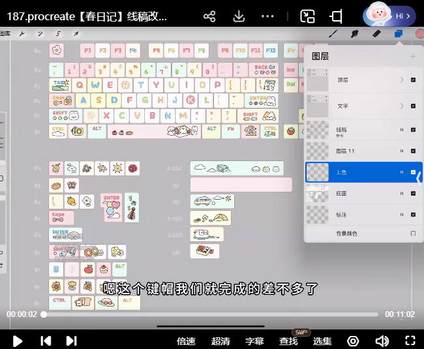Select the Procreate eraser tool

coord(376,33)
